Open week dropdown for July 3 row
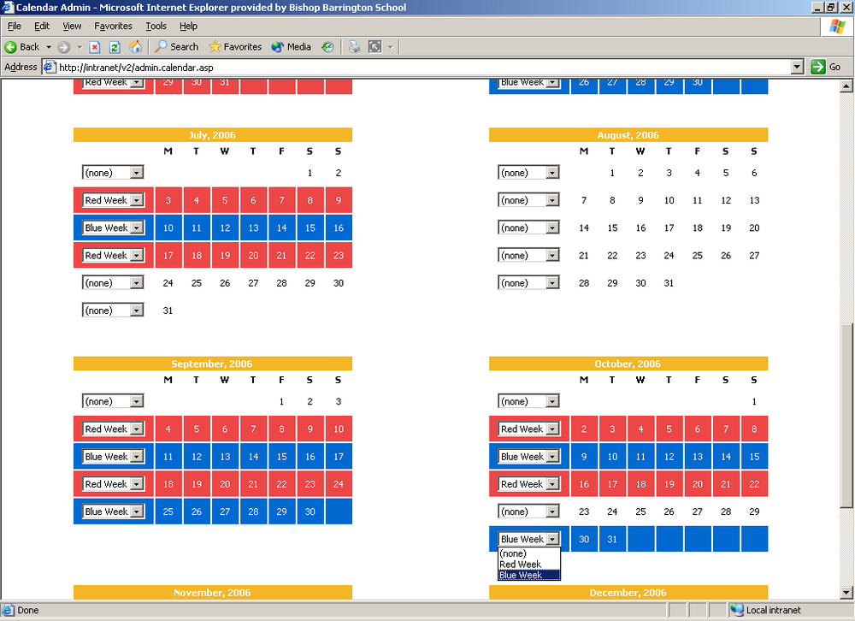Viewport: 855px width, 621px height. click(x=113, y=200)
